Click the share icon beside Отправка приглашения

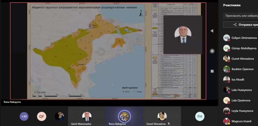tap(235, 25)
